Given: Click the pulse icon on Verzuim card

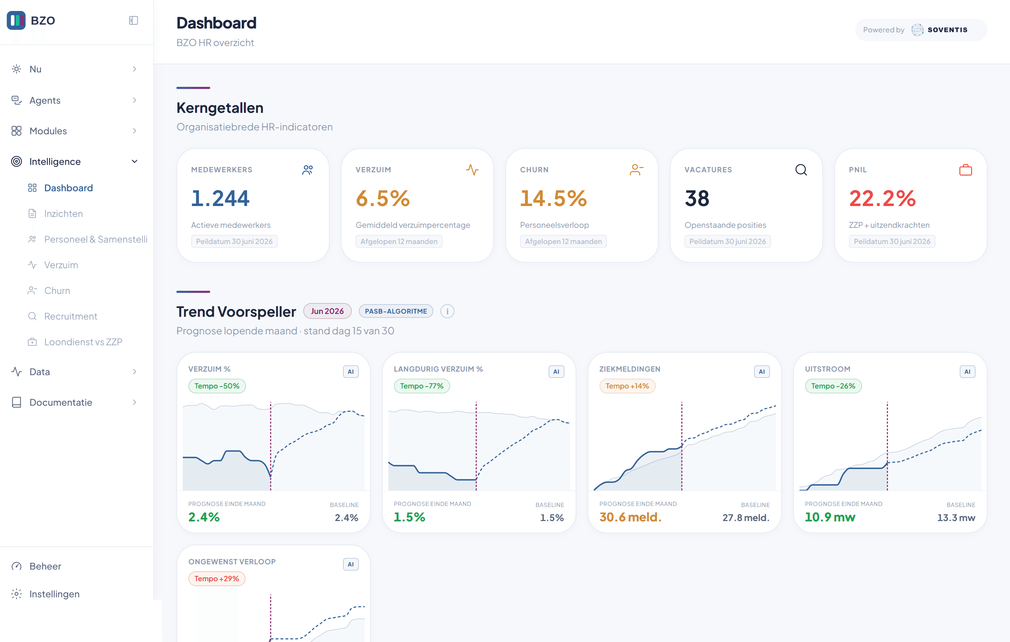Looking at the screenshot, I should (x=472, y=170).
